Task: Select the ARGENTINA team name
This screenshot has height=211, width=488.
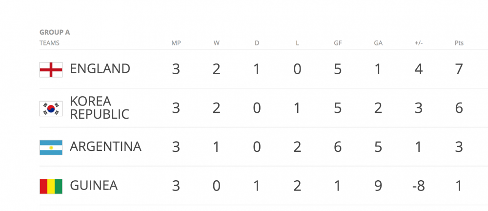Action: click(105, 147)
